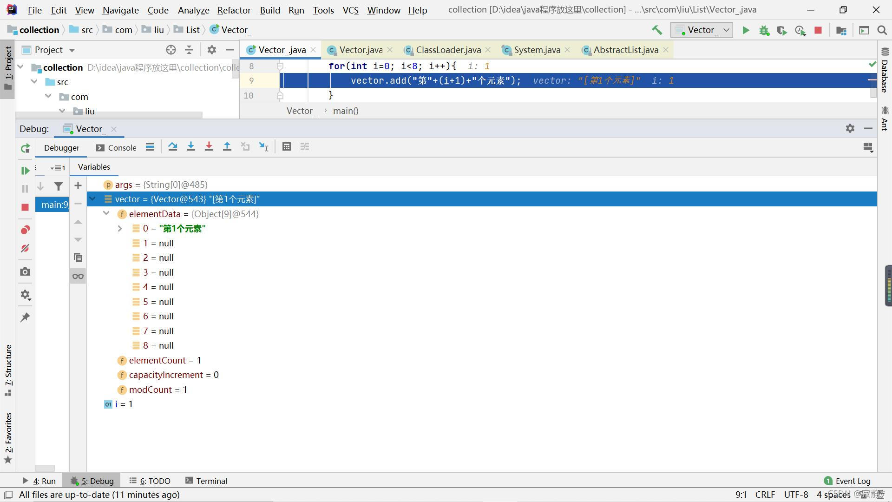The image size is (892, 502).
Task: Add new watch with plus icon
Action: point(78,185)
